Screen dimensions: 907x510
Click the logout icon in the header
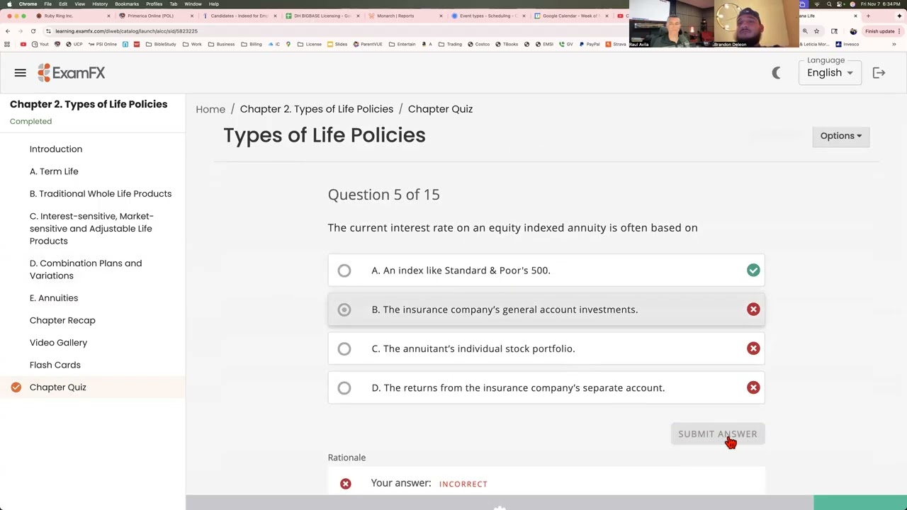click(879, 73)
